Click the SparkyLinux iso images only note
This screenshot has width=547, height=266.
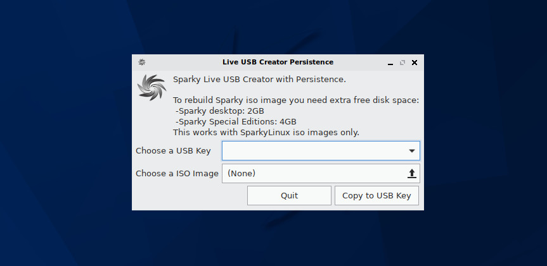point(266,133)
